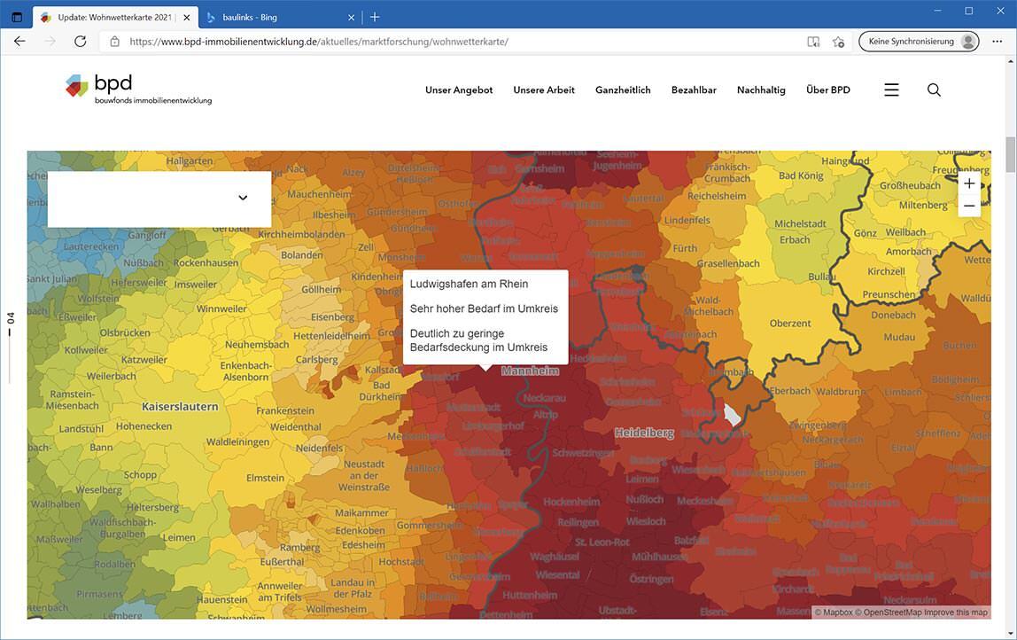Open the Ganzheitlich menu item
This screenshot has height=640, width=1017.
tap(623, 90)
